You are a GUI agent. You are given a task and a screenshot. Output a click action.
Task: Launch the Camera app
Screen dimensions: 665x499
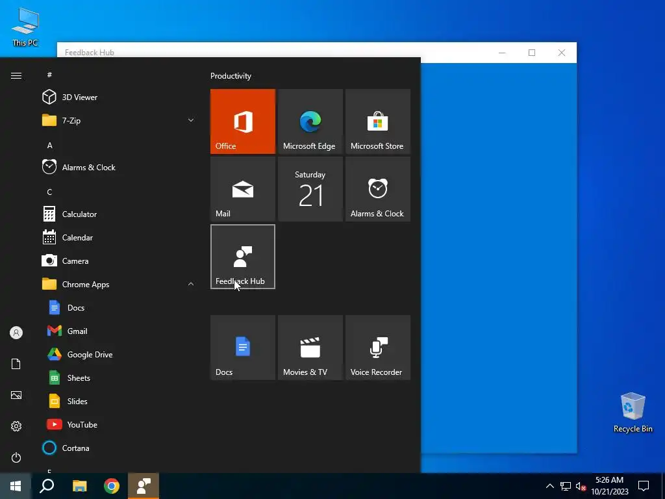pos(119,261)
